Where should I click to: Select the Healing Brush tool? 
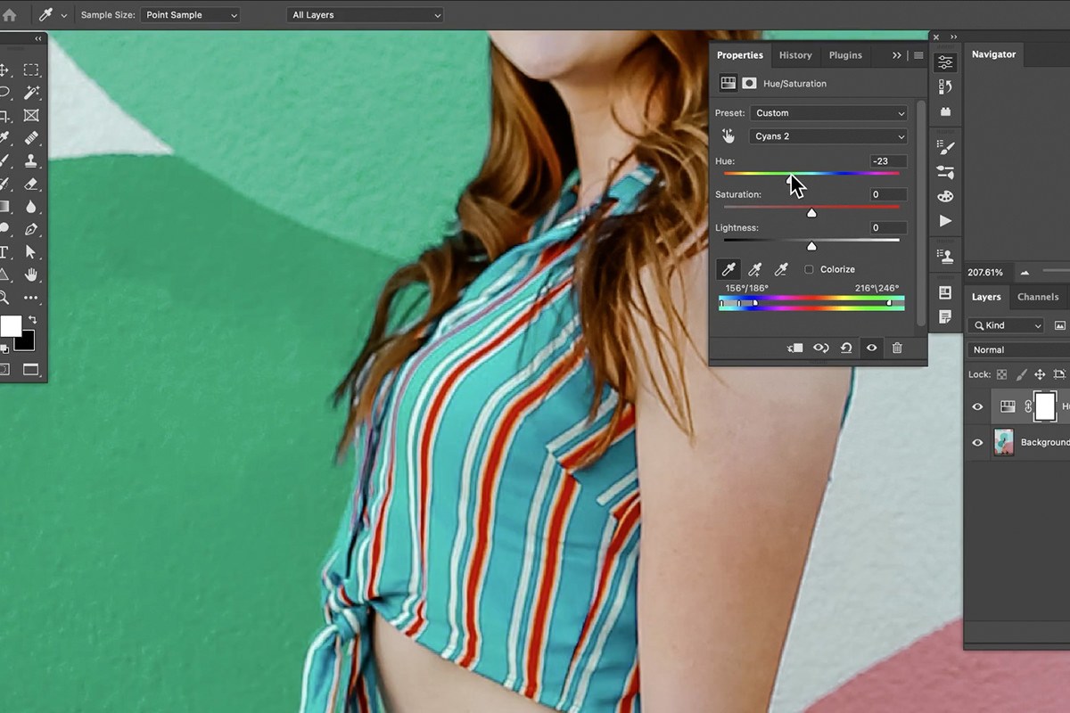click(x=31, y=138)
